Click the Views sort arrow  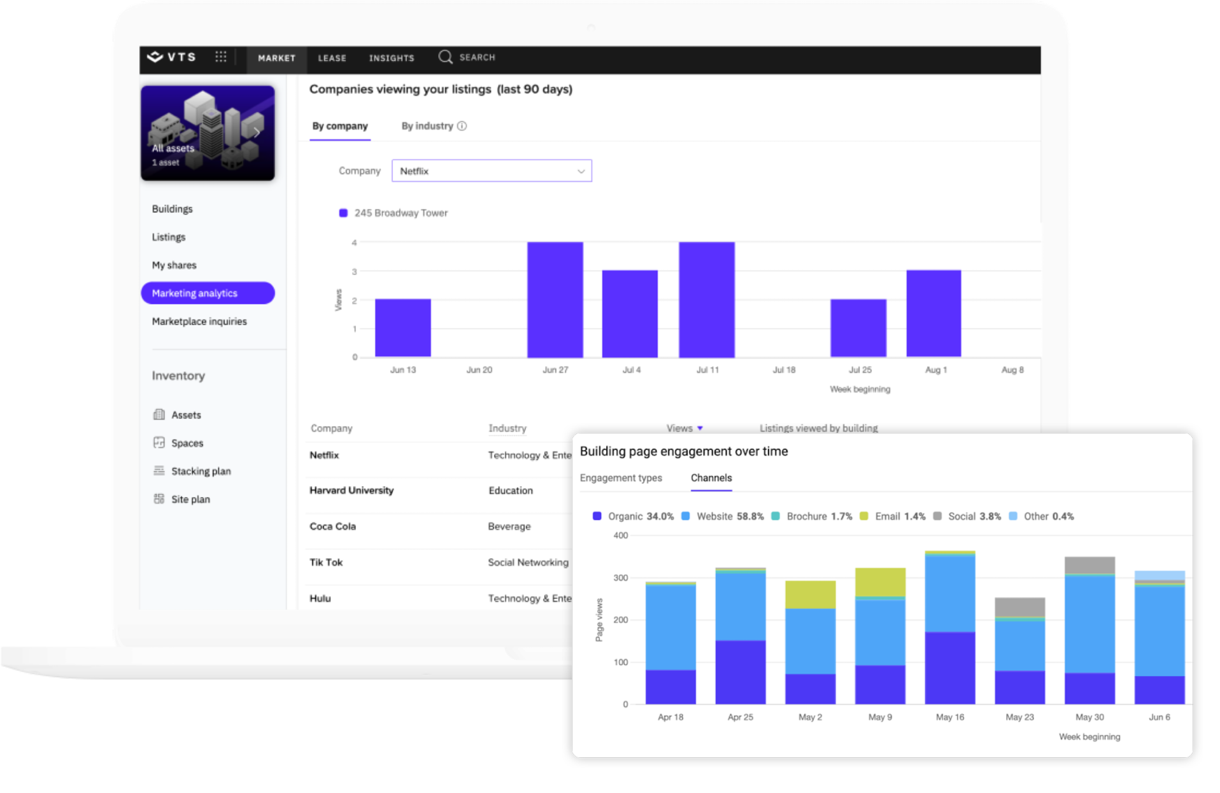[x=700, y=428]
